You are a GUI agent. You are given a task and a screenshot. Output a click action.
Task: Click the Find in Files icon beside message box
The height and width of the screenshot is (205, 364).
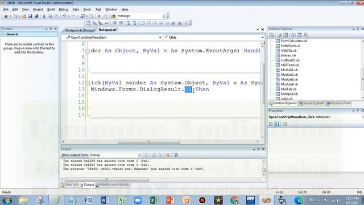(113, 16)
